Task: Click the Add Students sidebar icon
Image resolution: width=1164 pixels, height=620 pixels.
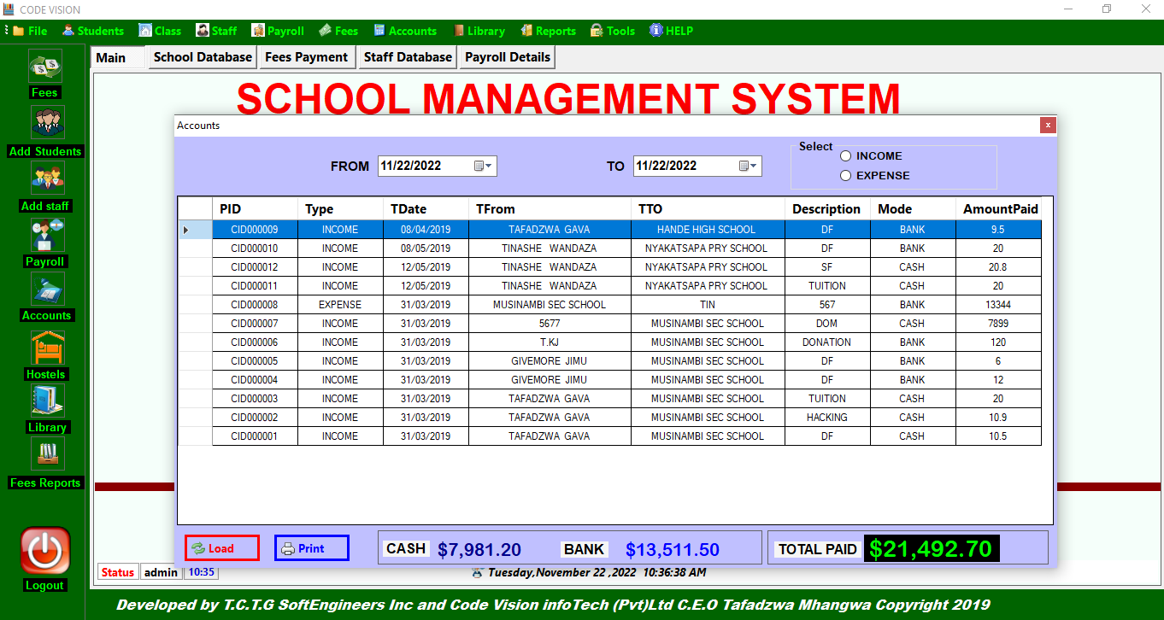Action: click(47, 122)
